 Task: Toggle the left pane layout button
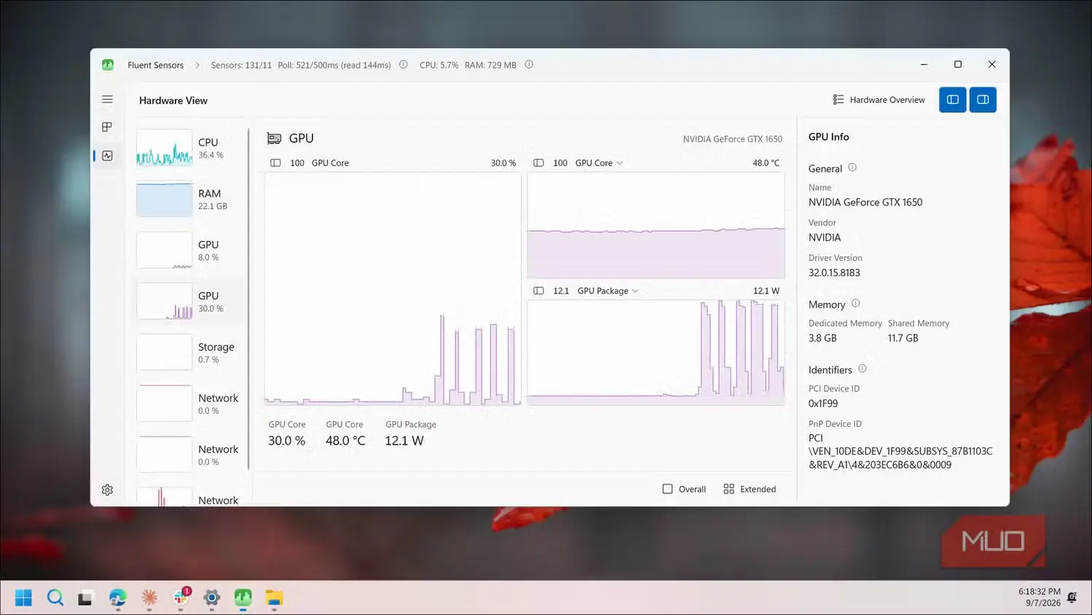[x=952, y=100]
